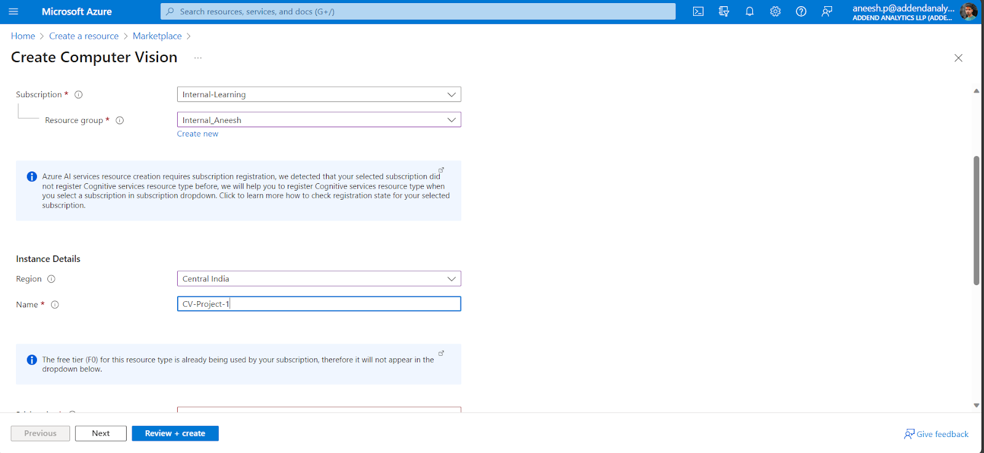Close the Create Computer Vision blade
Viewport: 984px width, 453px height.
pos(958,58)
